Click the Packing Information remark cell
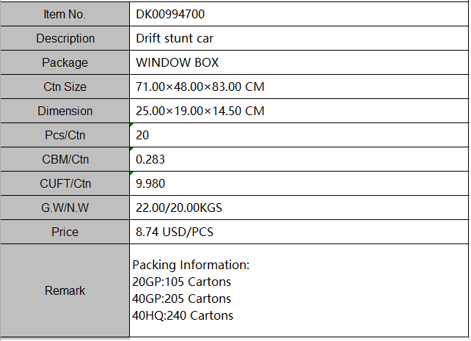 298,290
